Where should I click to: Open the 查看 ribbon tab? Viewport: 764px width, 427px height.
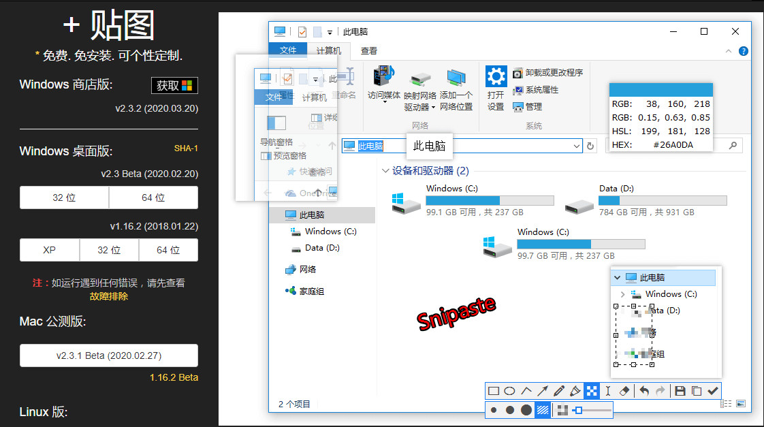tap(369, 50)
